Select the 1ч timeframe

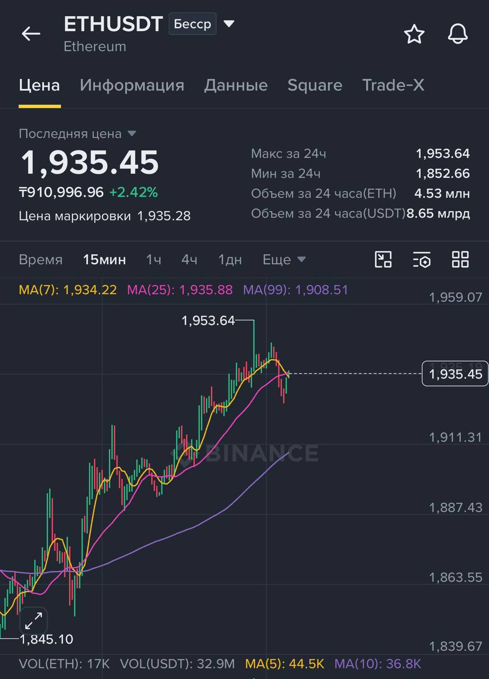[154, 259]
